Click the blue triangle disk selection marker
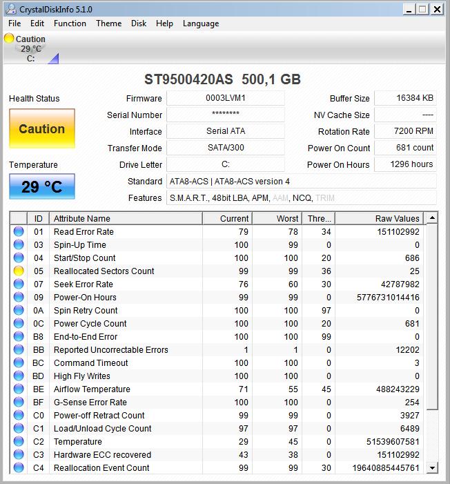The width and height of the screenshot is (450, 484). (x=55, y=59)
